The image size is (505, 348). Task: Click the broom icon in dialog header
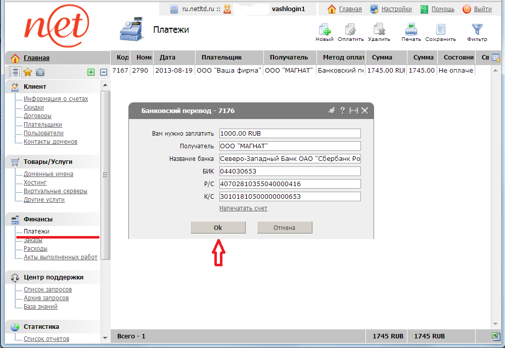(332, 110)
